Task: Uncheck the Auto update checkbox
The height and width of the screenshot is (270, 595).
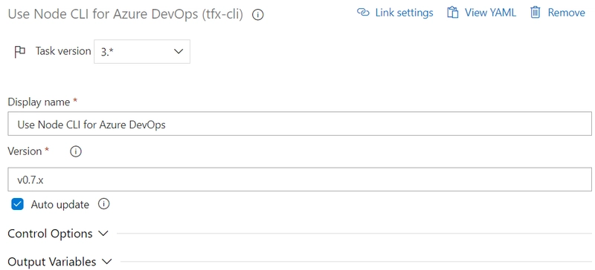Action: (x=17, y=205)
